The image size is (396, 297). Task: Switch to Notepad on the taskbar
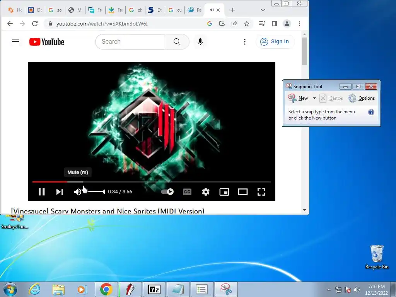click(x=178, y=289)
